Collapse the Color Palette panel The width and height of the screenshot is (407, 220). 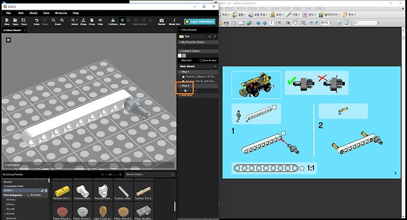pos(180,30)
